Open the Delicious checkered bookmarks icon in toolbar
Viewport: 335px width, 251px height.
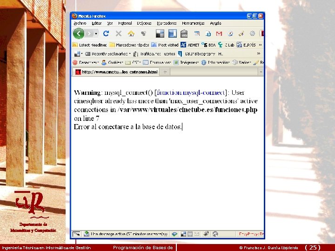coord(160,33)
